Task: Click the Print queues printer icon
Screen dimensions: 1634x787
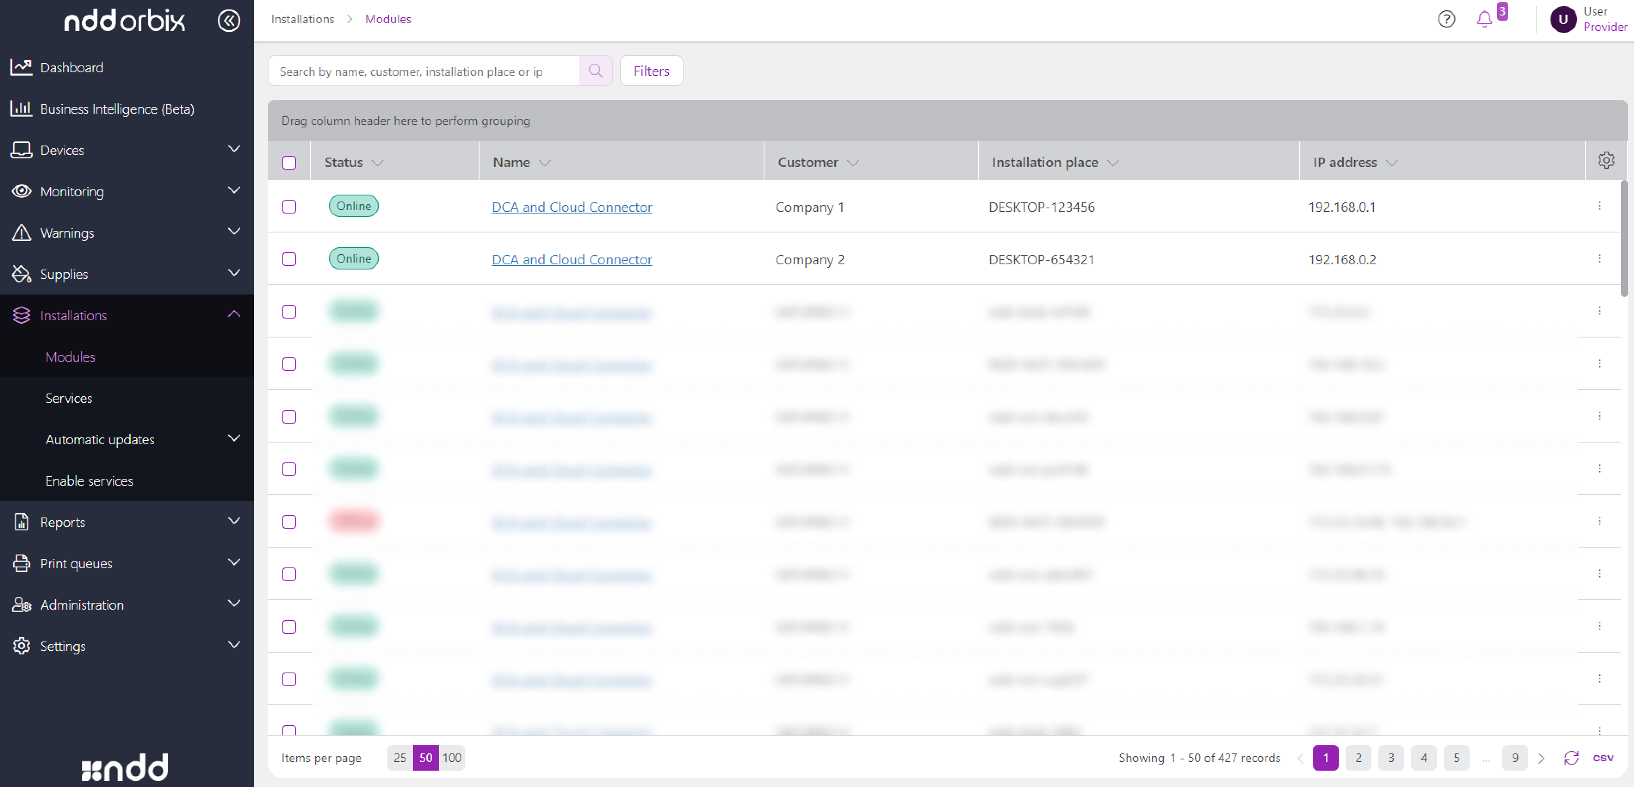Action: click(22, 563)
